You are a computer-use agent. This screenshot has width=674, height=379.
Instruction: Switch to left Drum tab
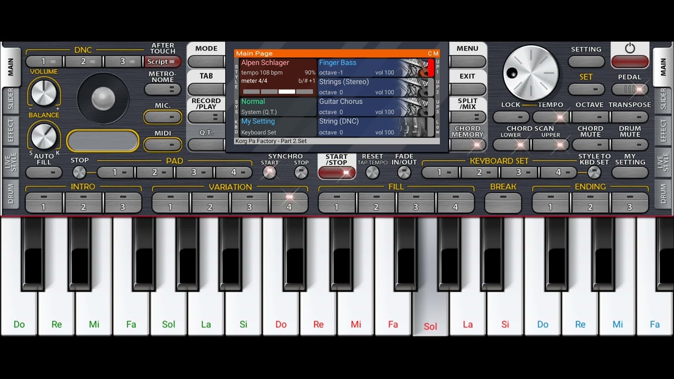11,194
